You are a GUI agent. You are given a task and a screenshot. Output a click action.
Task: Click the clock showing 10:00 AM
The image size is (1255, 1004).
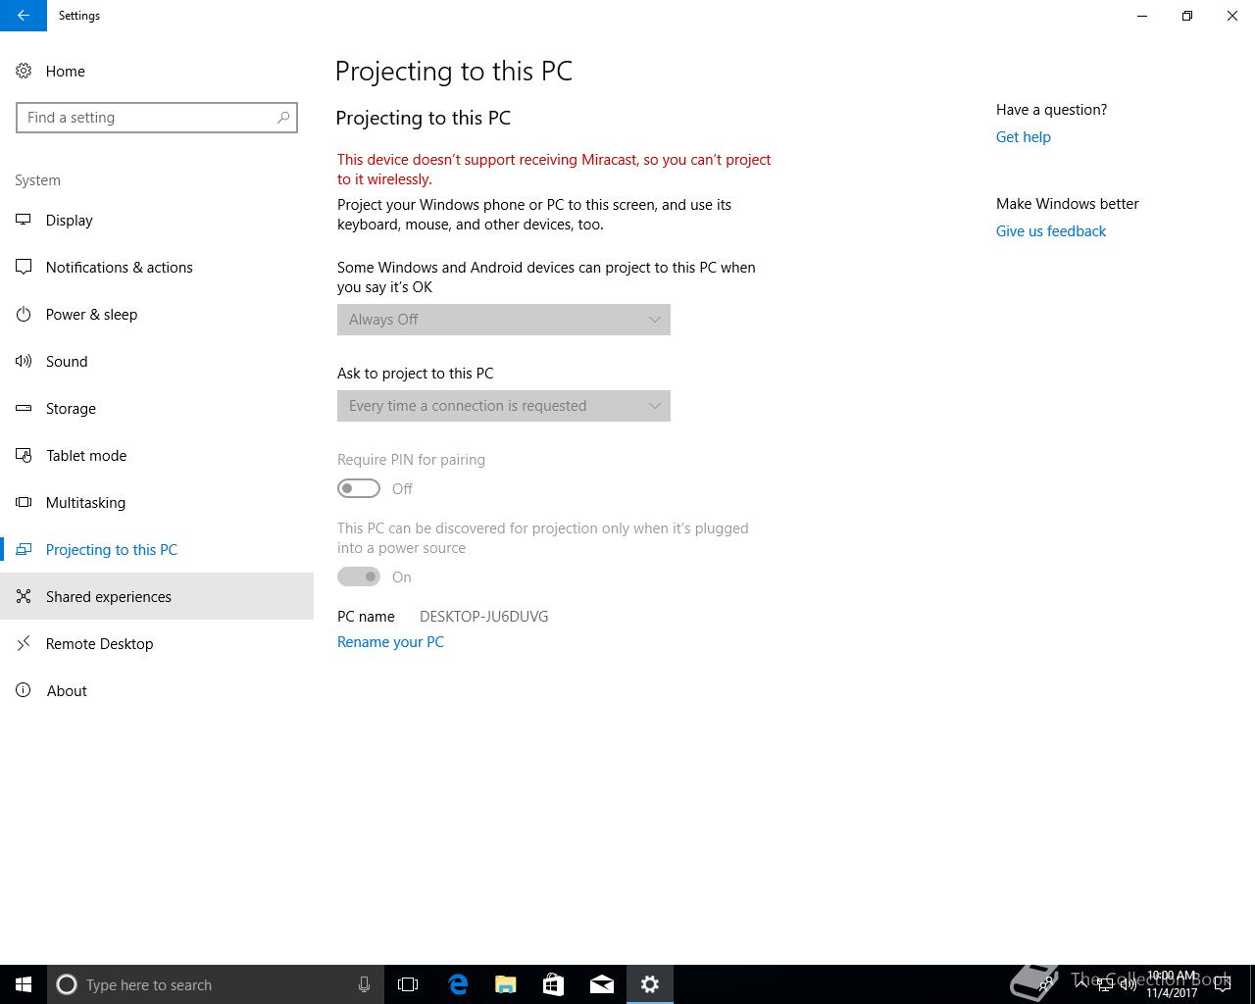1172,983
